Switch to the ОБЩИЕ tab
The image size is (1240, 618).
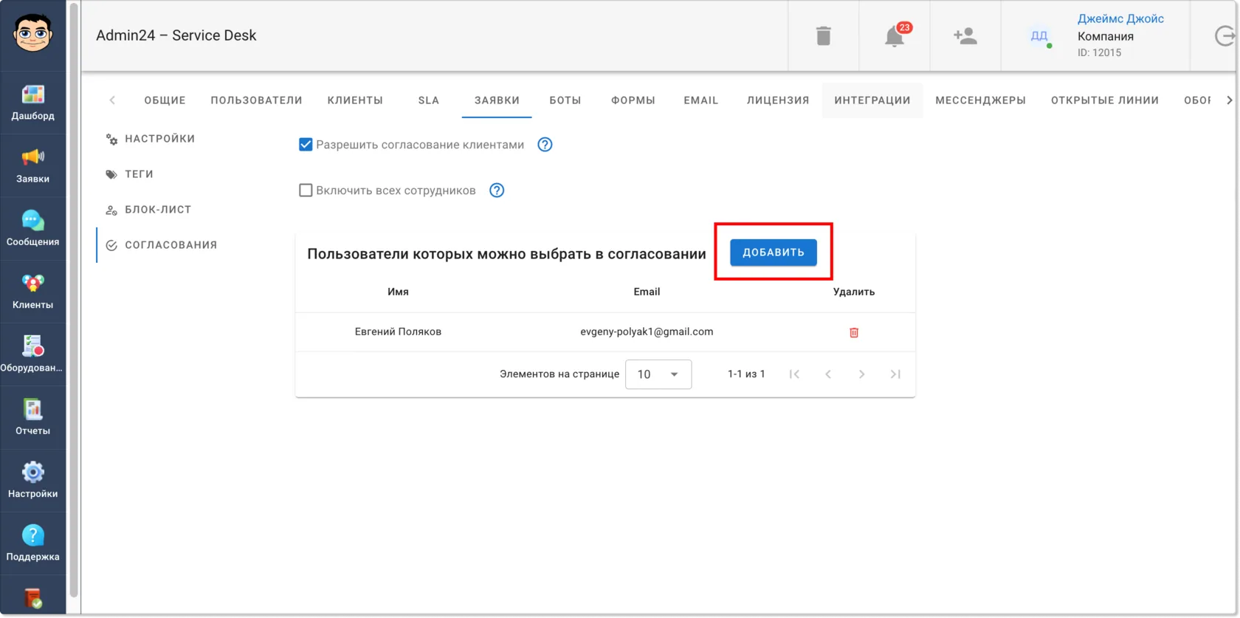165,100
